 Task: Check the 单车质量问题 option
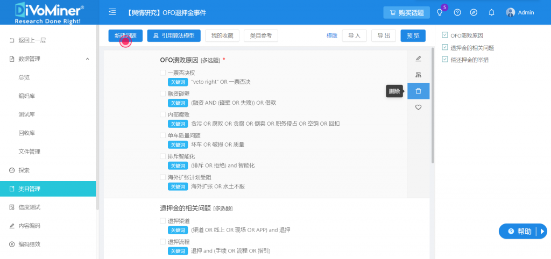(163, 135)
